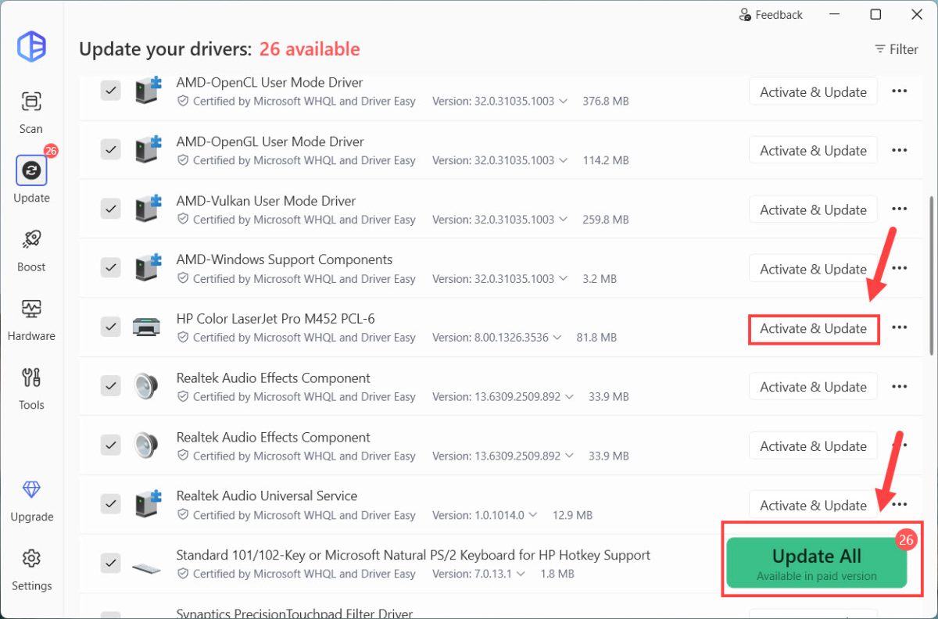Click the certified shield icon for HP LaserJet
Image resolution: width=938 pixels, height=619 pixels.
[x=184, y=338]
